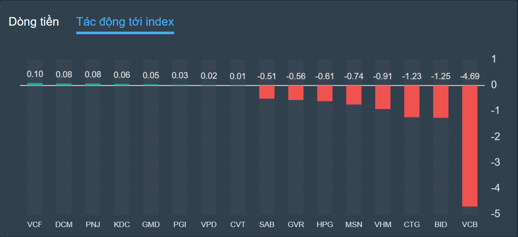Select the CVT ticker label
This screenshot has width=518, height=237.
[238, 224]
